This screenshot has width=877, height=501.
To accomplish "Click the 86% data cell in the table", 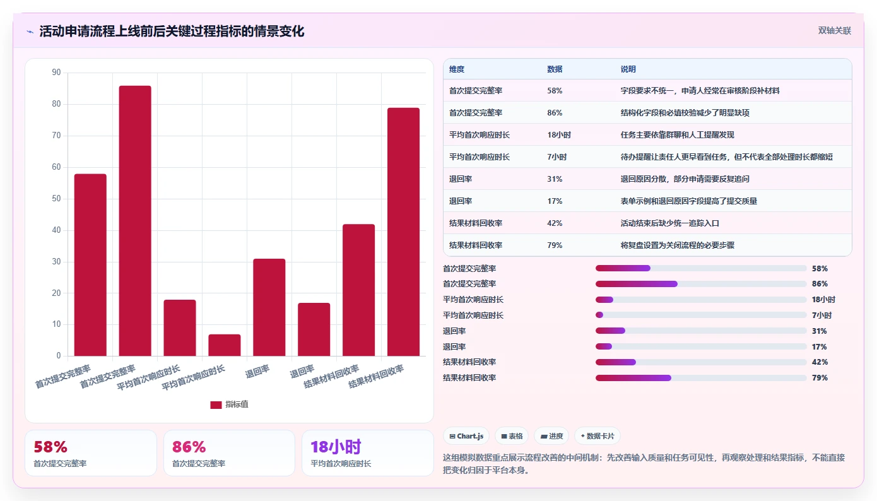I will pos(555,113).
